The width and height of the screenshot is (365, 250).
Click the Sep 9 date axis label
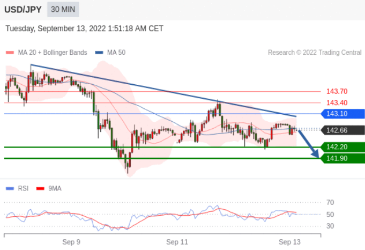[x=71, y=242]
